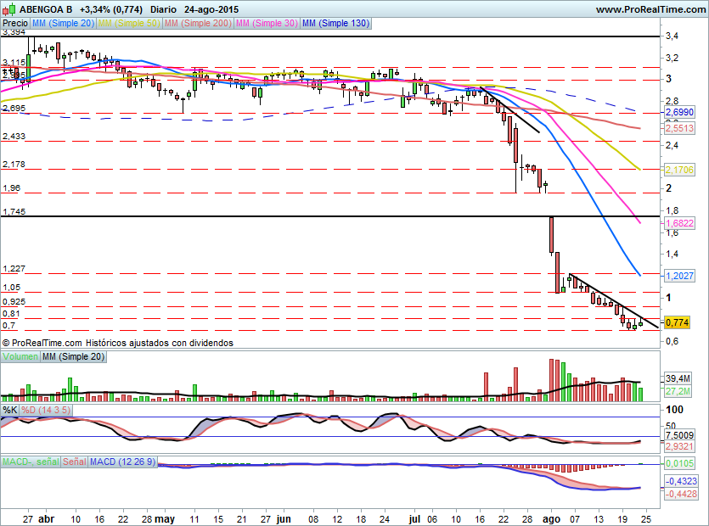Click the ABENGOA B ticker title
Image resolution: width=709 pixels, height=526 pixels.
pyautogui.click(x=46, y=9)
